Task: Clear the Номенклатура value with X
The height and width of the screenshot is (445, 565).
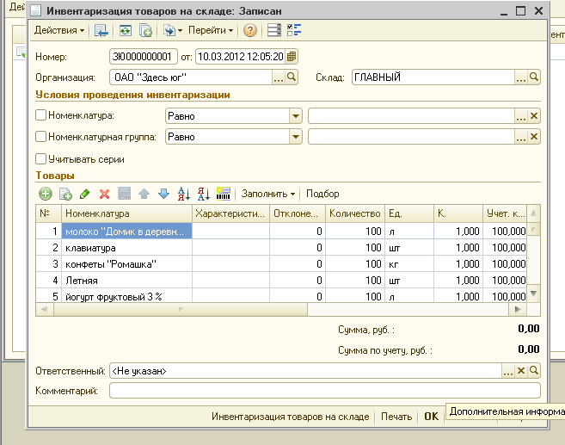Action: coord(534,116)
